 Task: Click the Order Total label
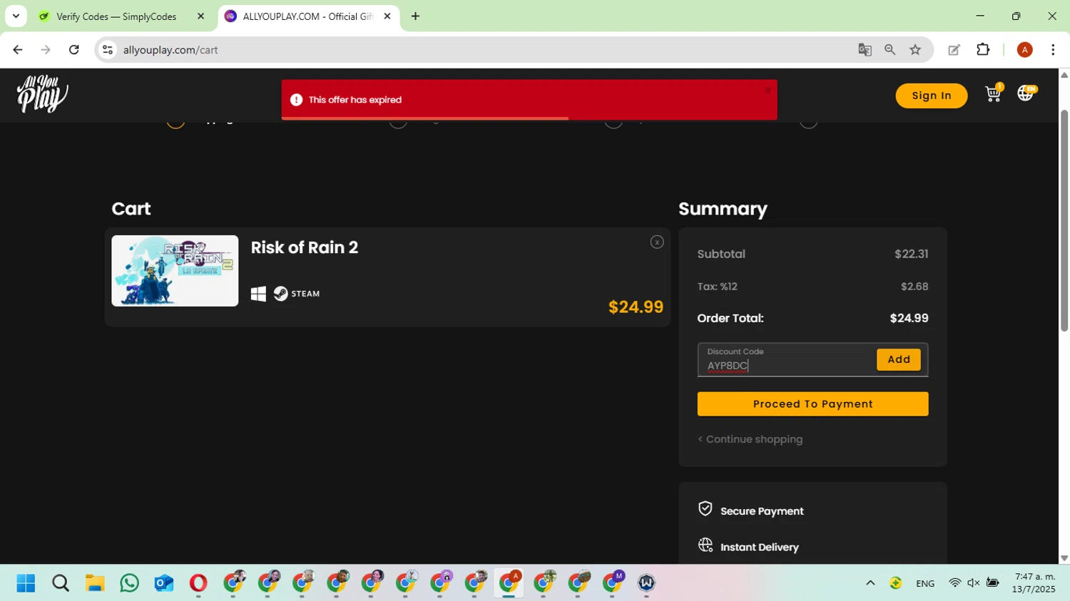[730, 319]
